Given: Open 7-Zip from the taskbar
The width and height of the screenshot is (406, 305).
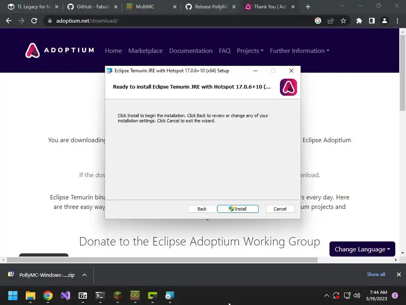Looking at the screenshot, I should coord(83,295).
